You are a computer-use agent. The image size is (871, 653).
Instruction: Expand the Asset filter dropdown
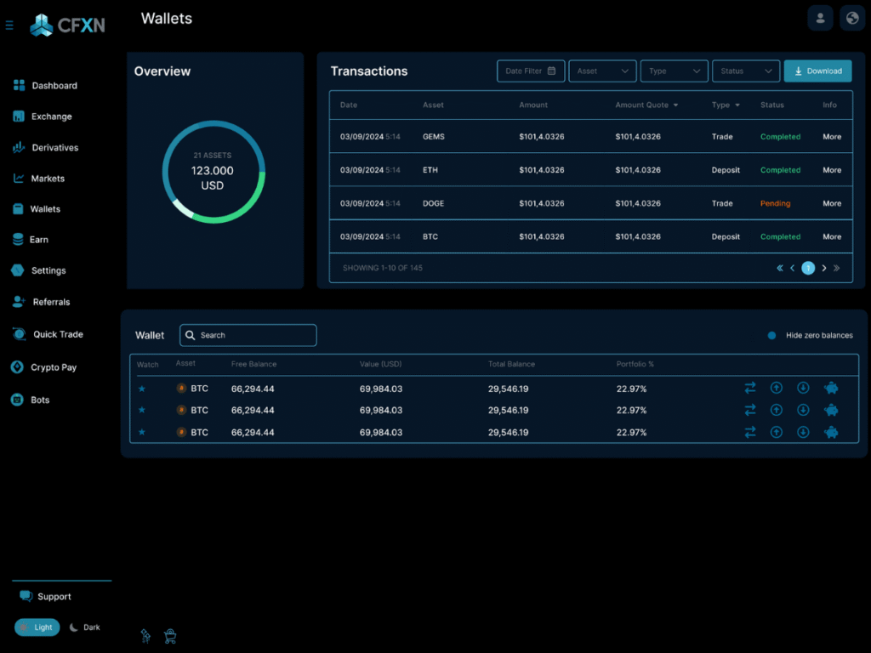click(602, 71)
